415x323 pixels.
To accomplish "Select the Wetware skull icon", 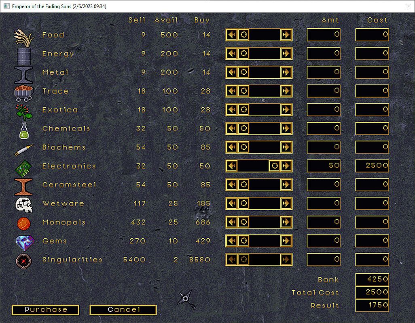I will click(x=24, y=205).
